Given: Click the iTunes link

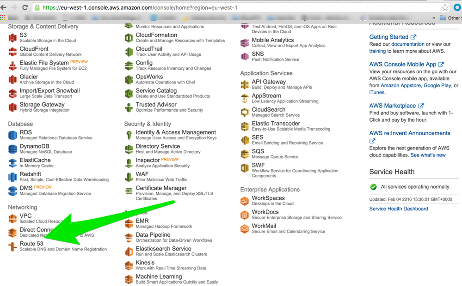Looking at the screenshot, I should (x=377, y=92).
